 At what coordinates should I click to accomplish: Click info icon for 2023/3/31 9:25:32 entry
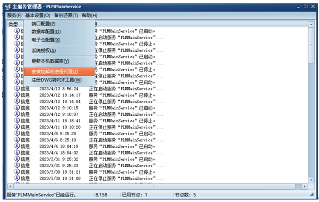pos(17,159)
